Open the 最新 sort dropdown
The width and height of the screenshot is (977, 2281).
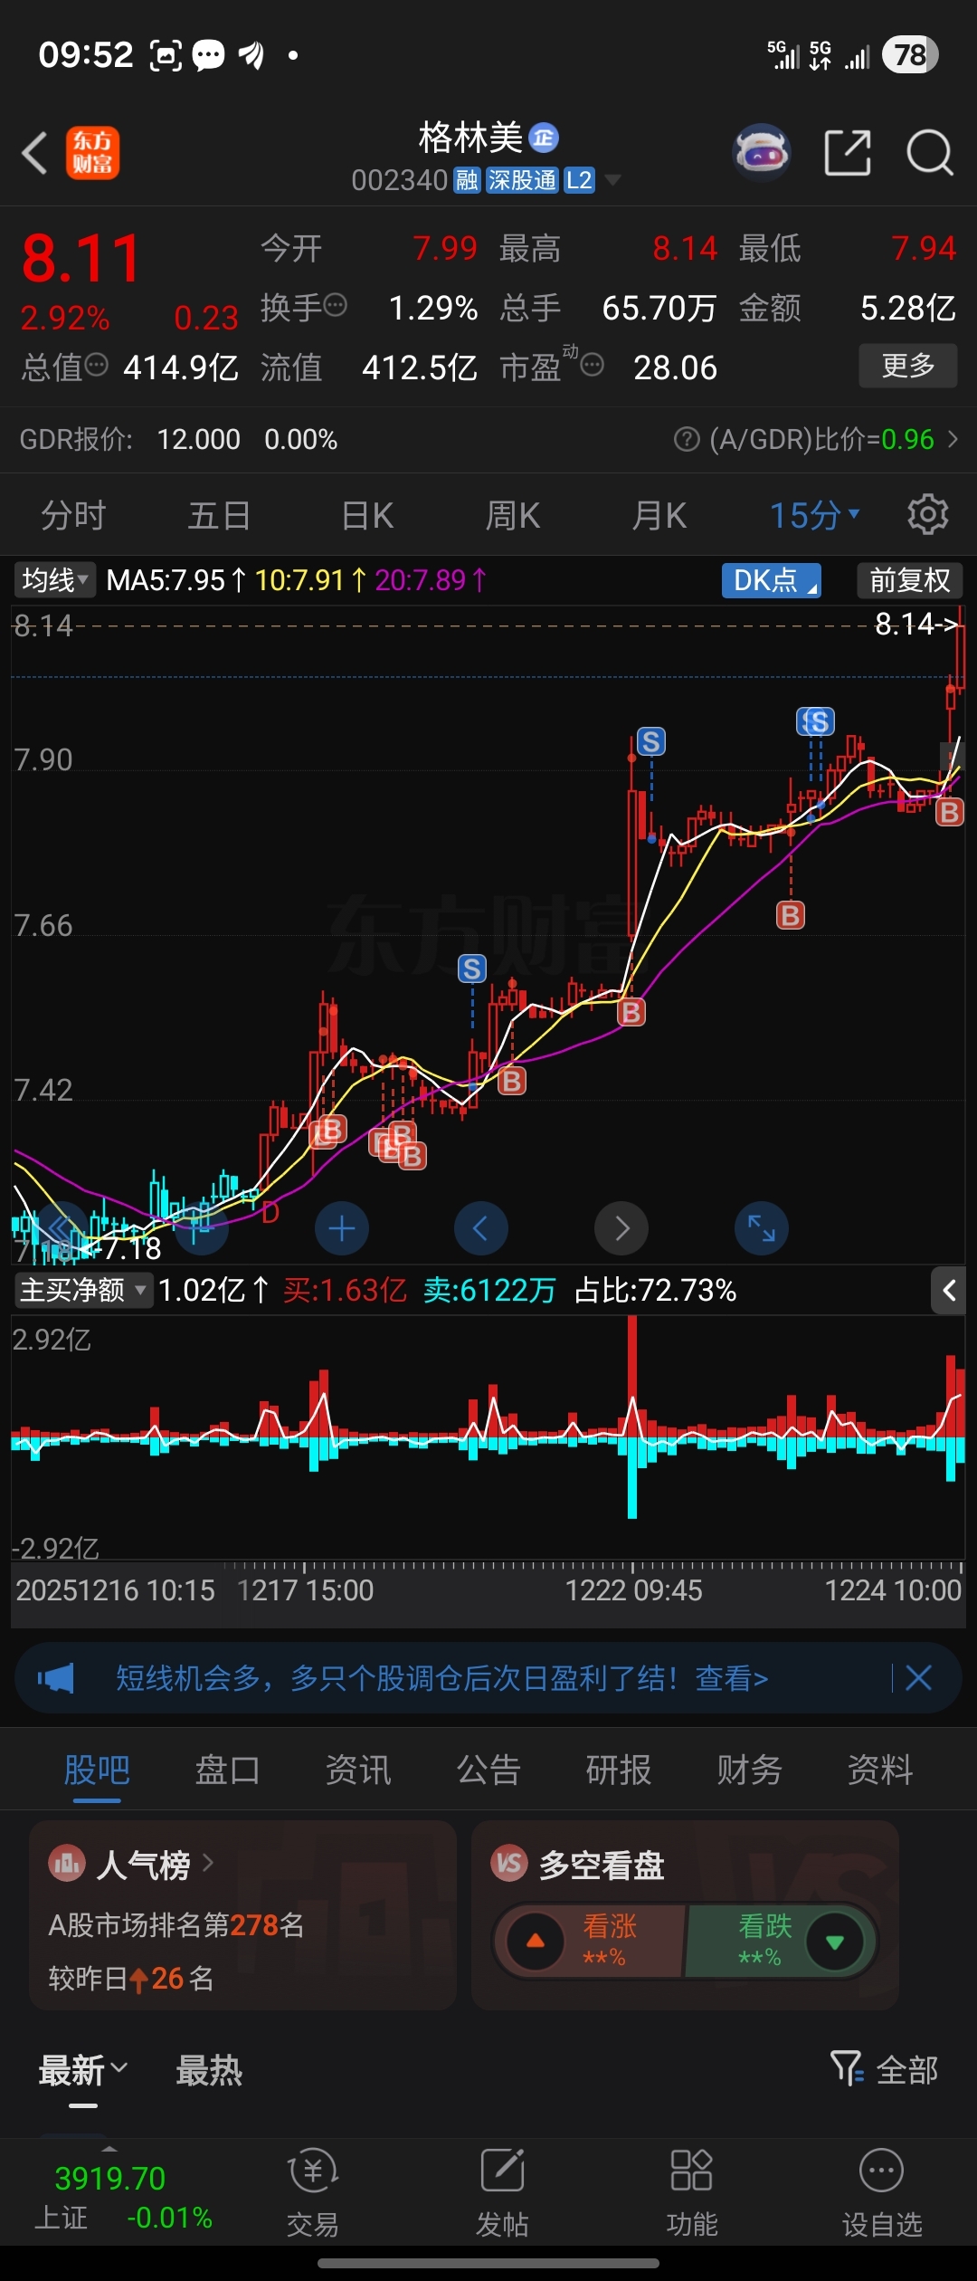[x=83, y=2069]
